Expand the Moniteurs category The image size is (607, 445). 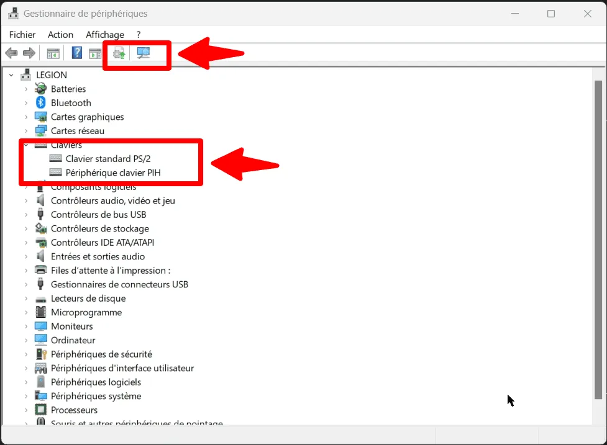26,326
